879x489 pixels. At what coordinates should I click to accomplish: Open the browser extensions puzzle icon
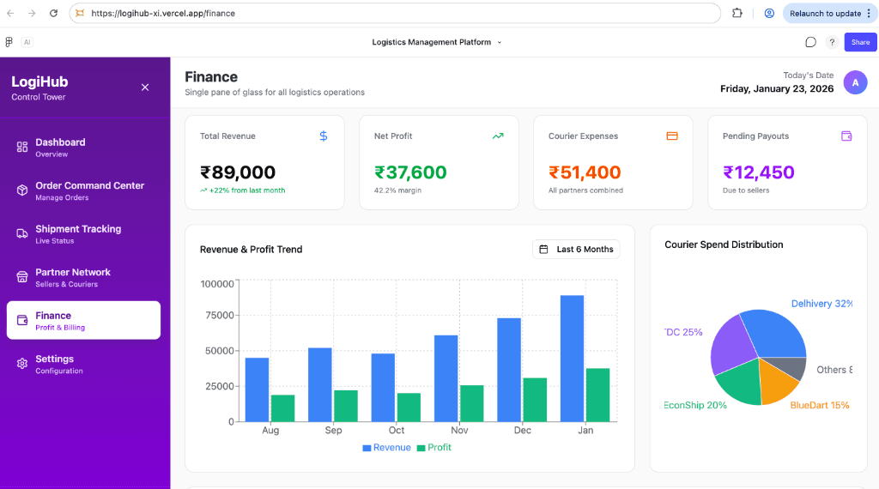coord(737,14)
